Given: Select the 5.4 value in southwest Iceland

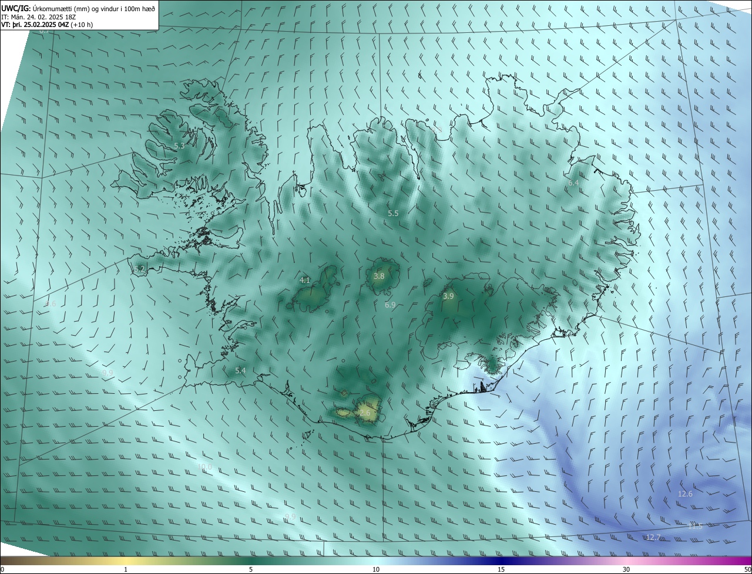Looking at the screenshot, I should click(x=240, y=371).
